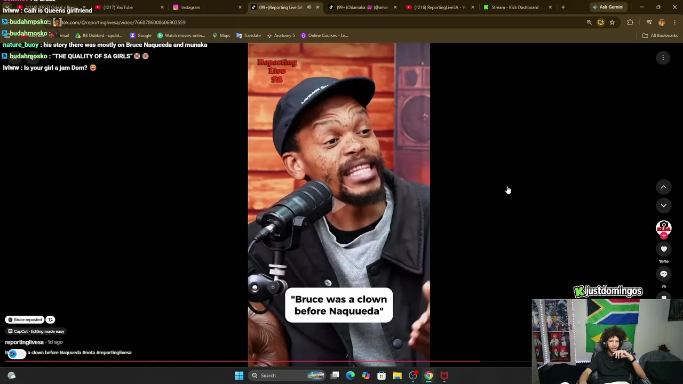Select the 'Is your girl a jam Dom?' message
The width and height of the screenshot is (683, 384).
tap(50, 68)
